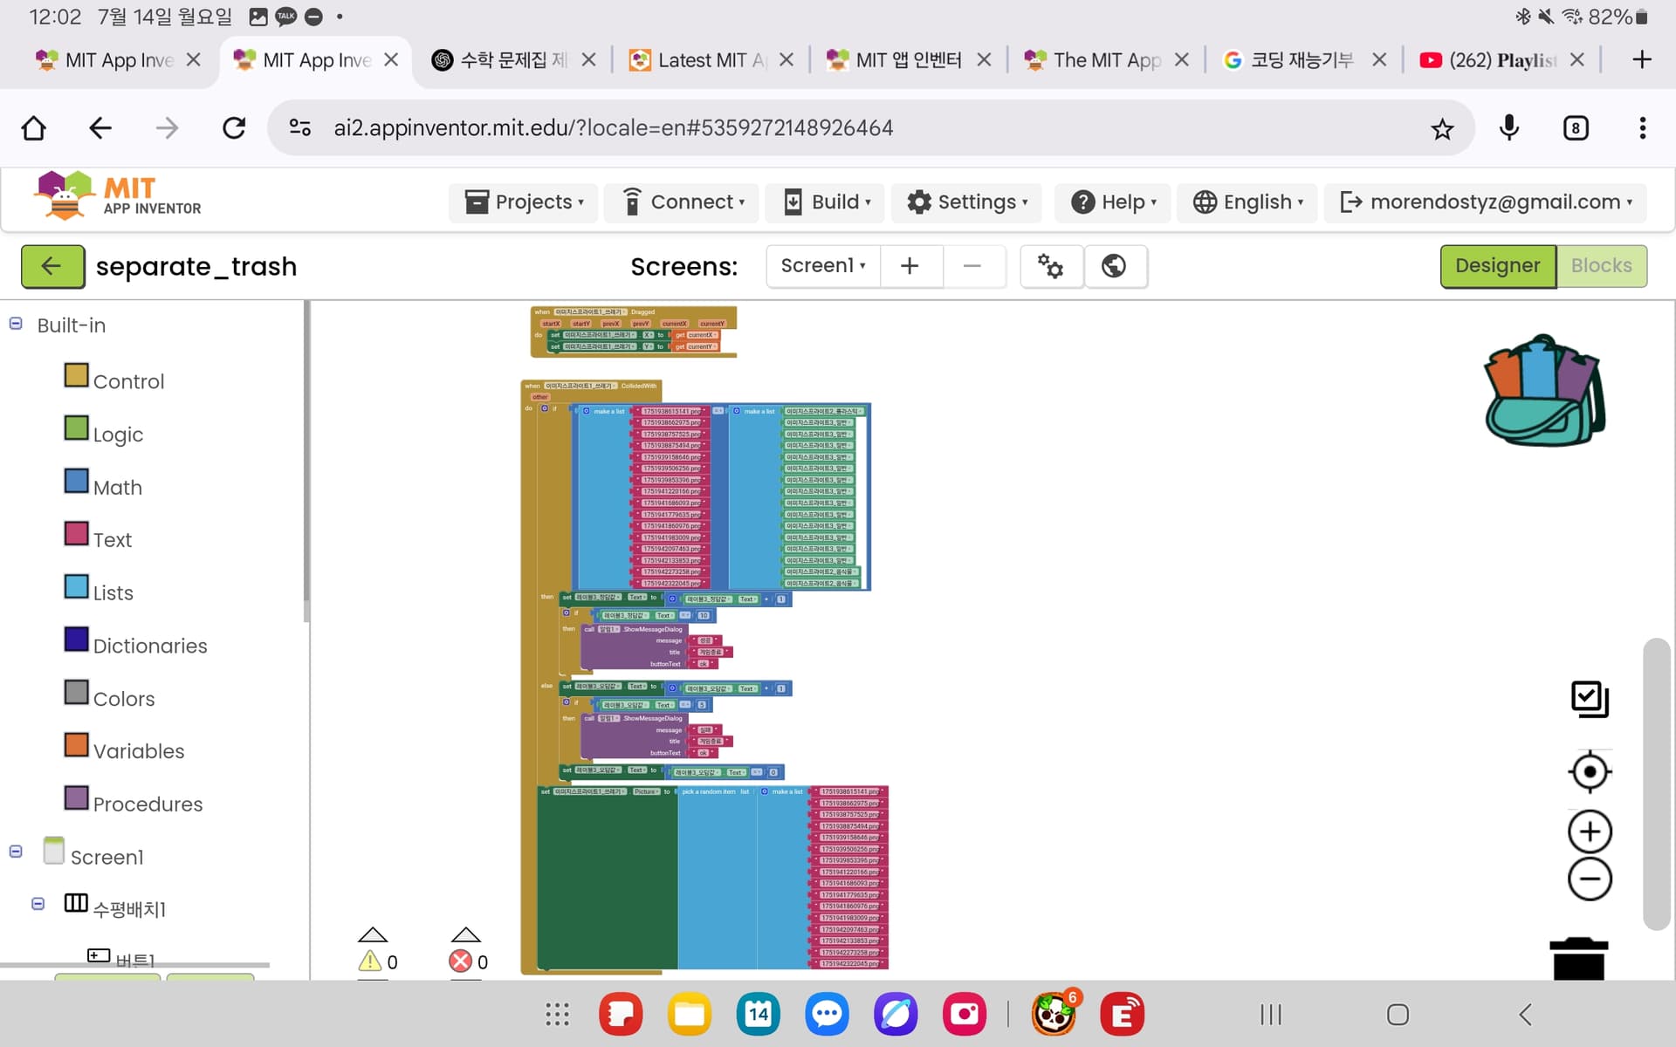Click the vertical workspace scrollbar
The image size is (1676, 1047).
pyautogui.click(x=1656, y=784)
